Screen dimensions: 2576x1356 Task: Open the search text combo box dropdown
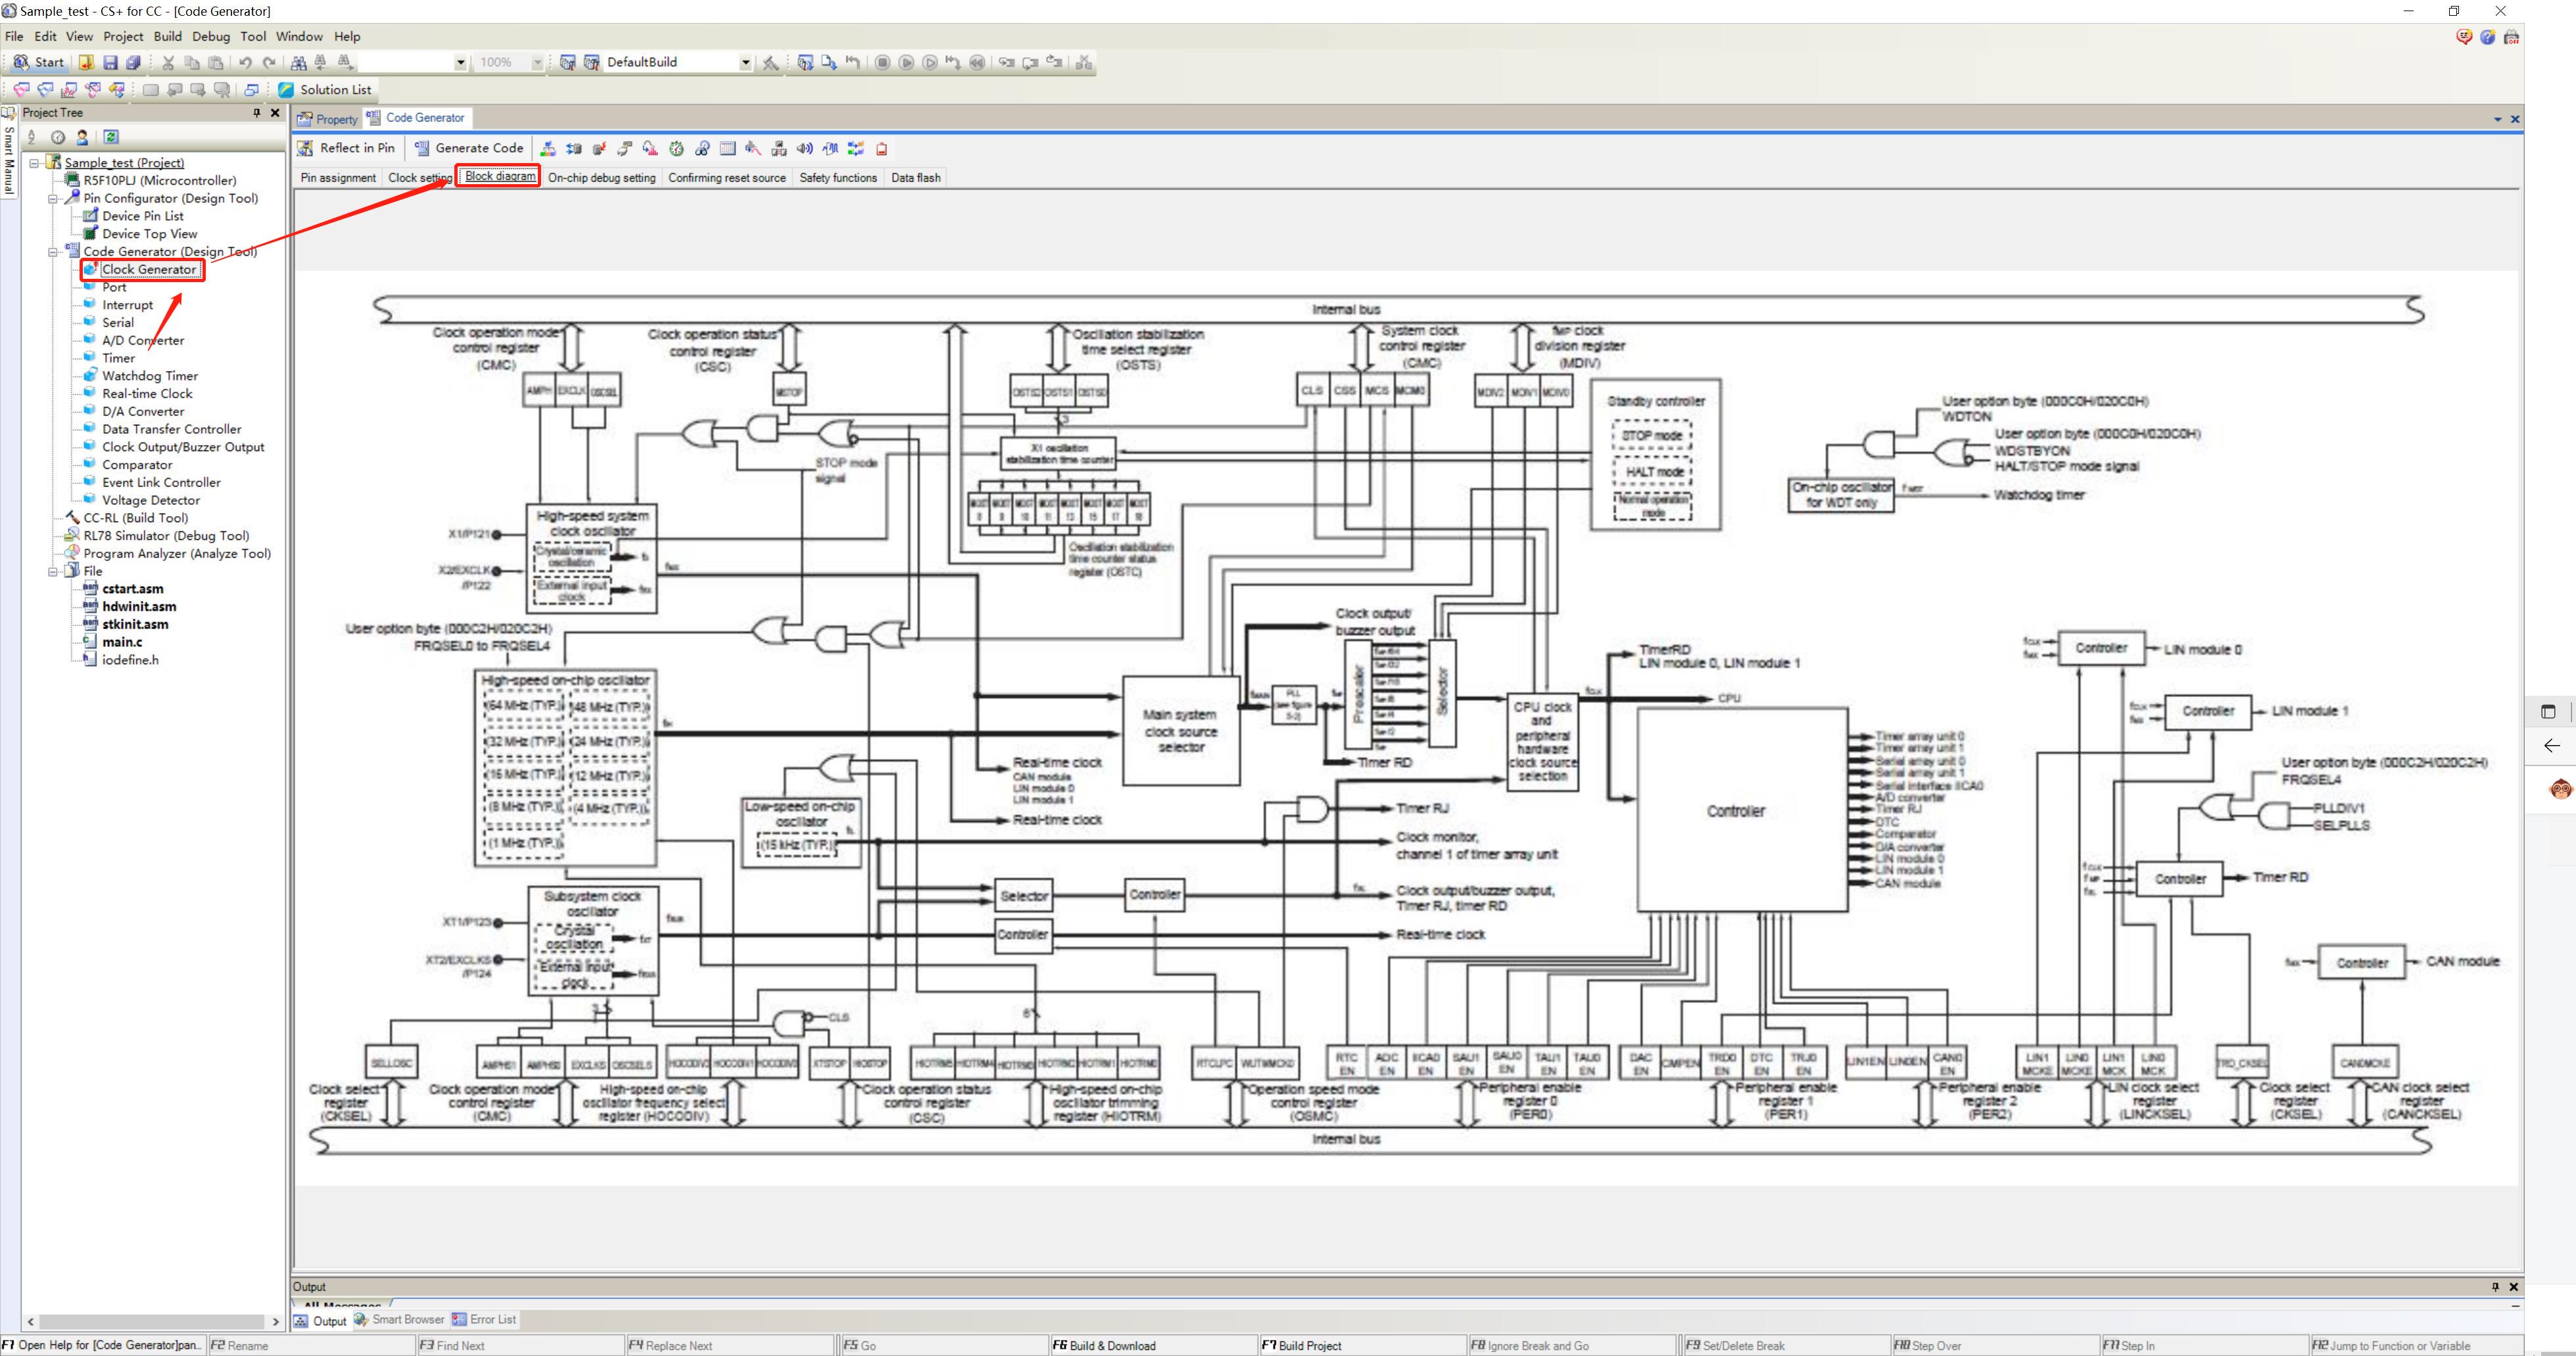point(460,62)
